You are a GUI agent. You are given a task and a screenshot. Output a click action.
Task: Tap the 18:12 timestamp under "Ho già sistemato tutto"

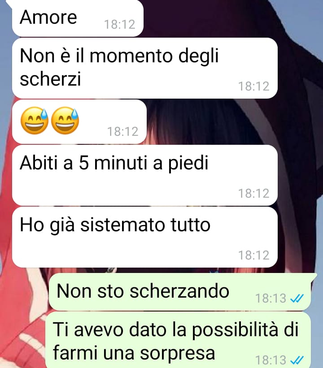point(254,255)
